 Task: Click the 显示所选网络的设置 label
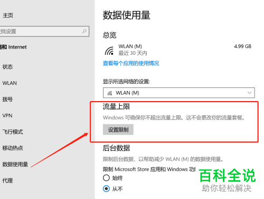point(126,82)
